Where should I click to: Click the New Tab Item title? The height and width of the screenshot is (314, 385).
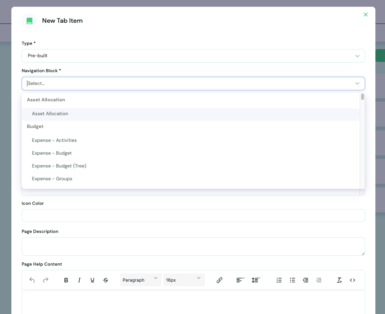[62, 21]
